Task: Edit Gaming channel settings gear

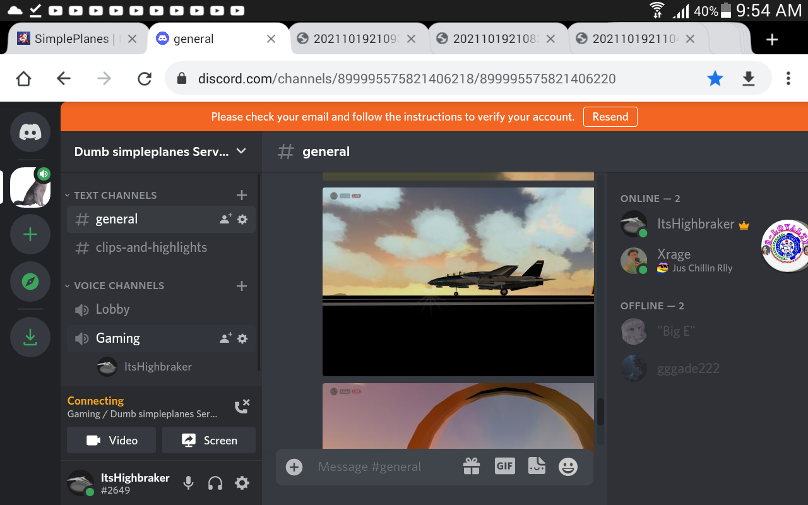Action: pyautogui.click(x=242, y=338)
